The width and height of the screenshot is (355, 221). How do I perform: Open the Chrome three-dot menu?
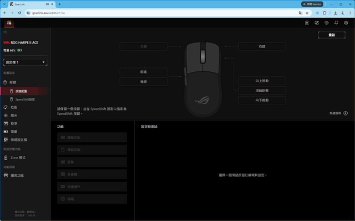point(350,13)
